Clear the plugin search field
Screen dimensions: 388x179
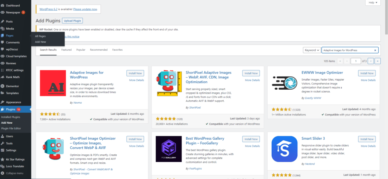tap(375, 50)
